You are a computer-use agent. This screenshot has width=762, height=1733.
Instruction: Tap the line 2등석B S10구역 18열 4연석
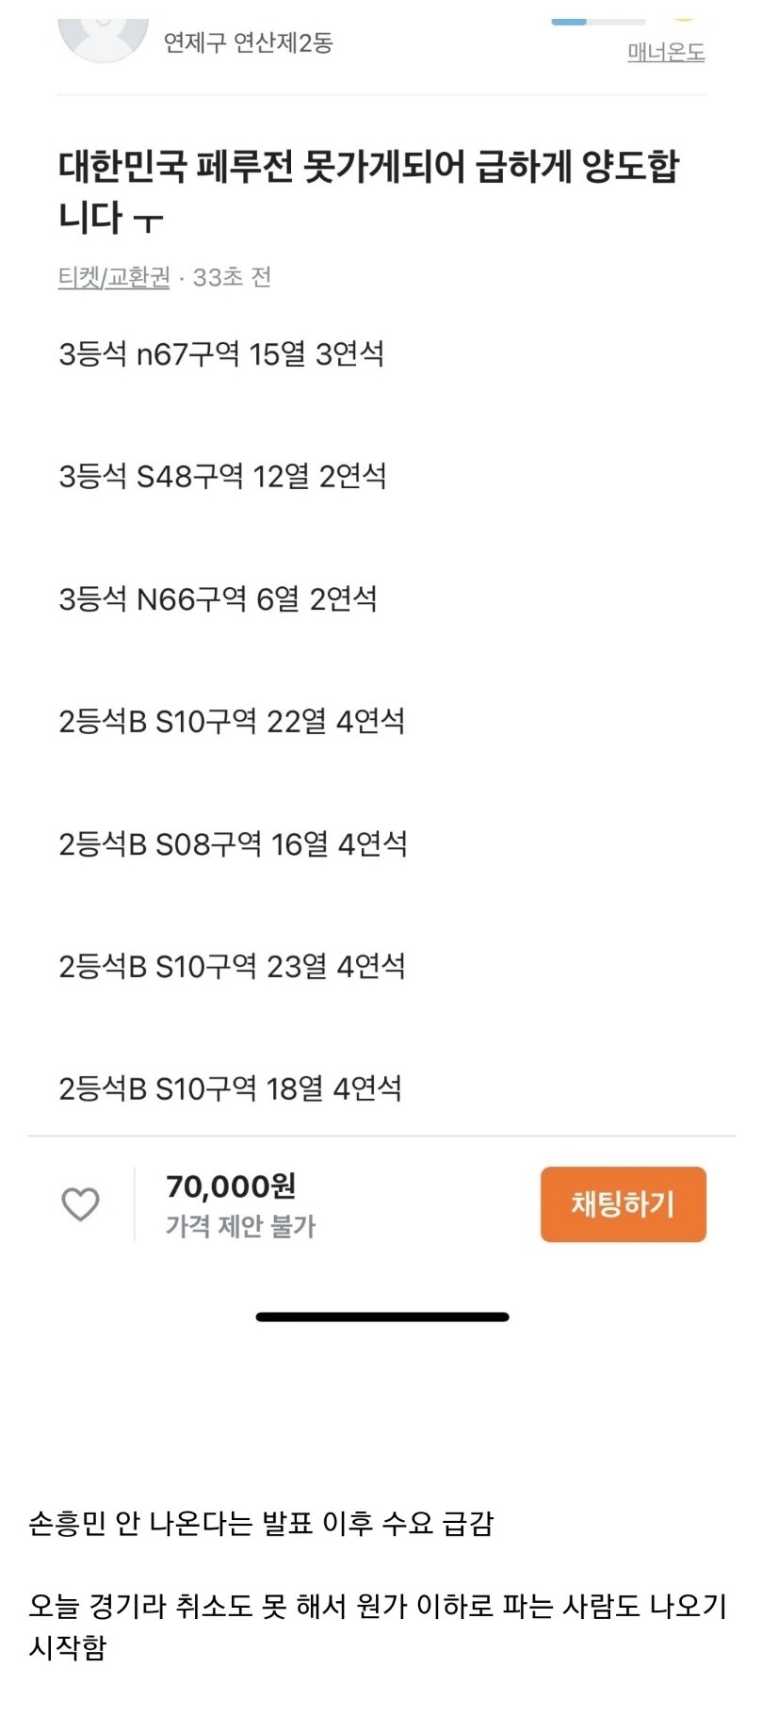(230, 1089)
